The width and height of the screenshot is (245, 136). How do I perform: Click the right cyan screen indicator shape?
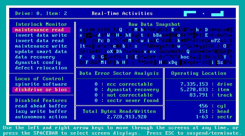click(217, 14)
